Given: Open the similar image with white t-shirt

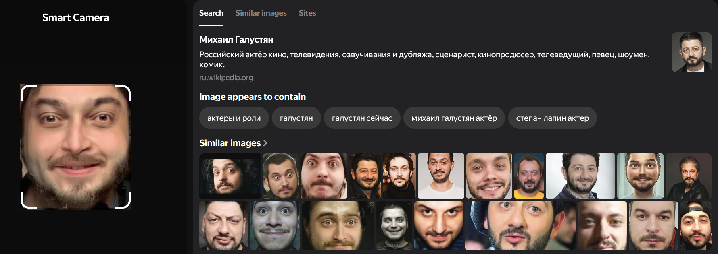Looking at the screenshot, I should (441, 176).
